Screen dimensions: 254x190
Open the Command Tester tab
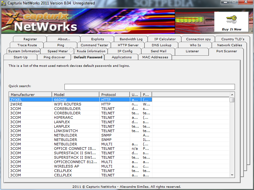94,45
